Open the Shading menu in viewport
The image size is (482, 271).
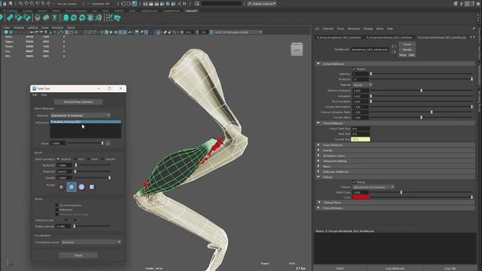coord(19,28)
